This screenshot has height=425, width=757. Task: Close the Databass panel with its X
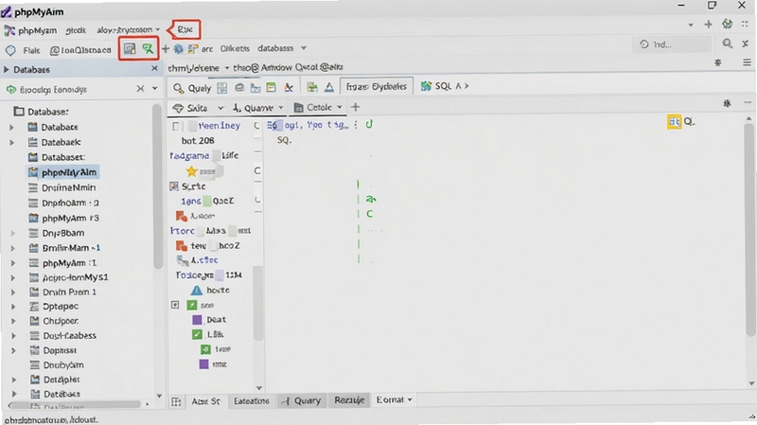point(154,68)
